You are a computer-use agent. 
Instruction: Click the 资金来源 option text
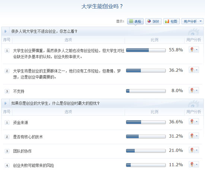(20, 122)
